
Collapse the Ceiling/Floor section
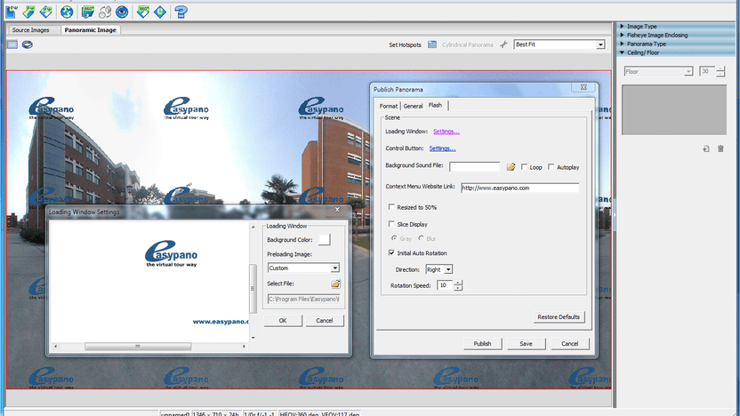(622, 52)
